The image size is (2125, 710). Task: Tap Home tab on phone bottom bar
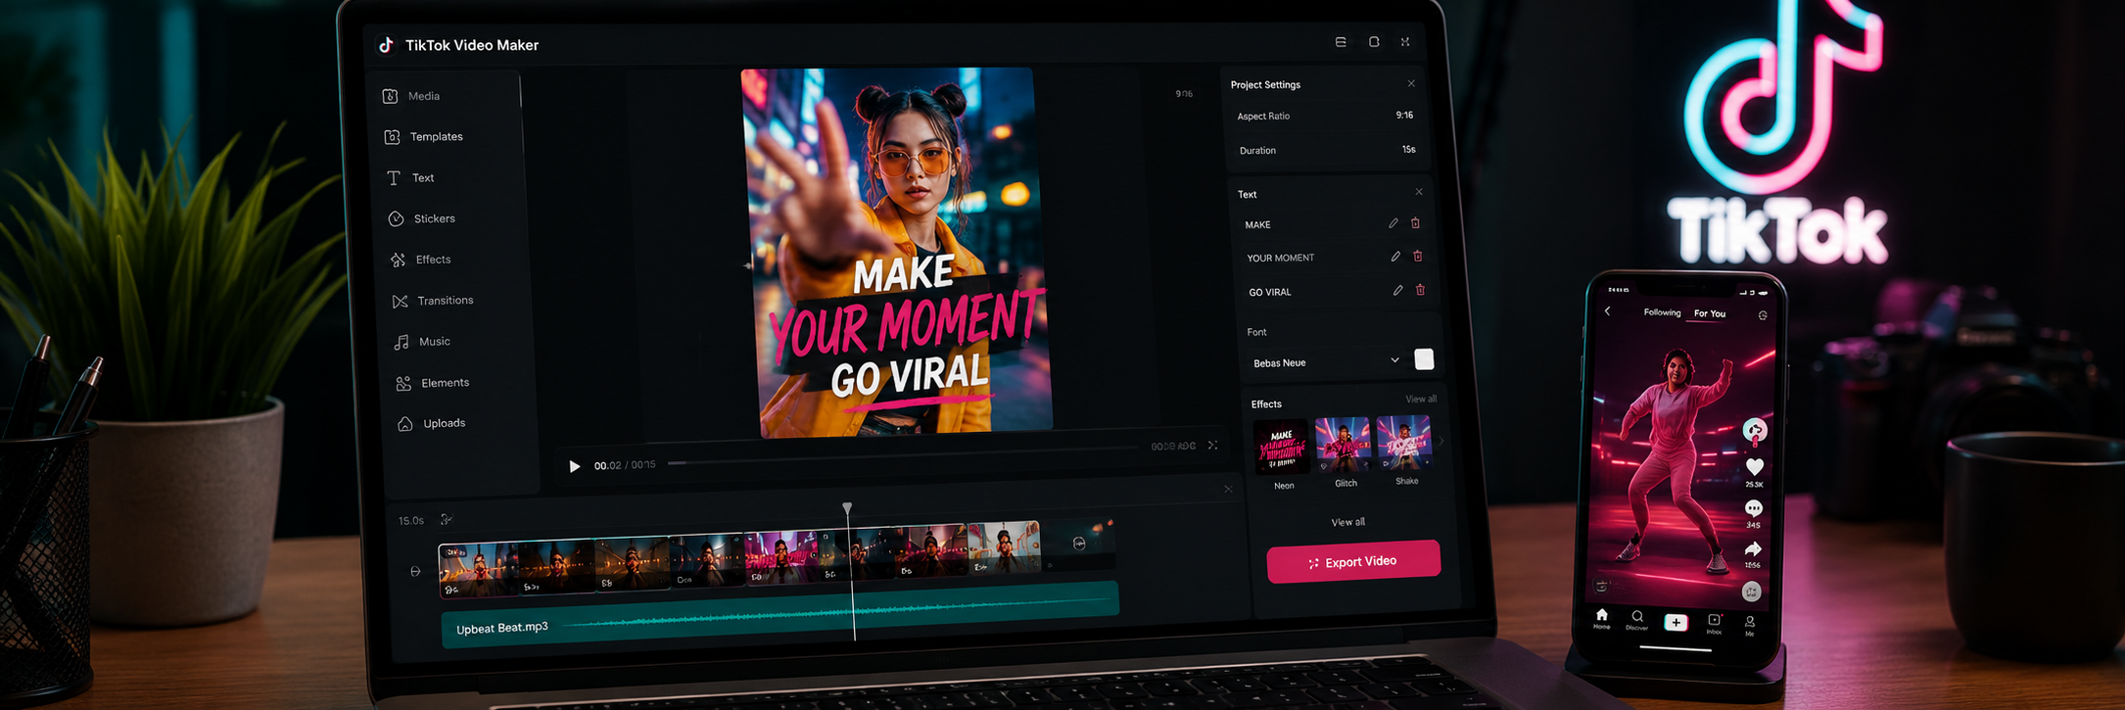(x=1601, y=618)
